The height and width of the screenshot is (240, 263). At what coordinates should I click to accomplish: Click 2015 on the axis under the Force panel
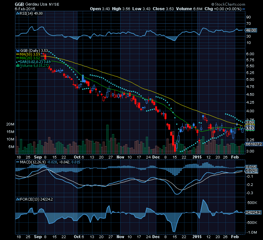[x=197, y=237]
